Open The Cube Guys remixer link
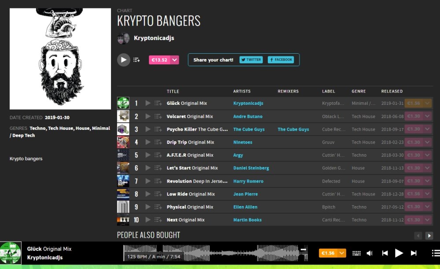 click(293, 129)
